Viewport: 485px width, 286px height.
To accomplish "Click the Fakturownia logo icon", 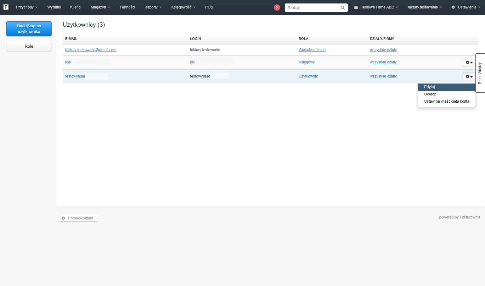I will tap(6, 7).
